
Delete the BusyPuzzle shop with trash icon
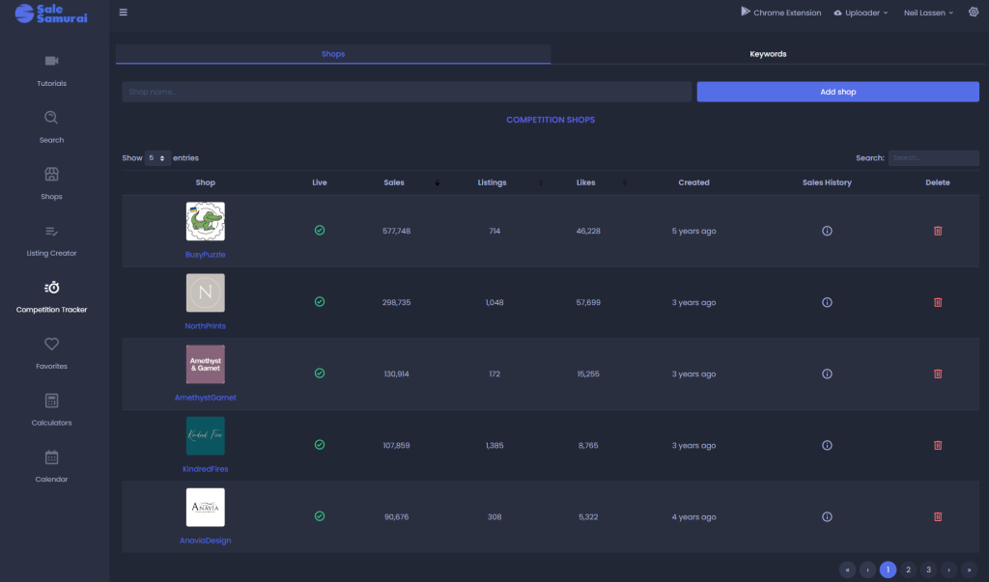coord(937,231)
